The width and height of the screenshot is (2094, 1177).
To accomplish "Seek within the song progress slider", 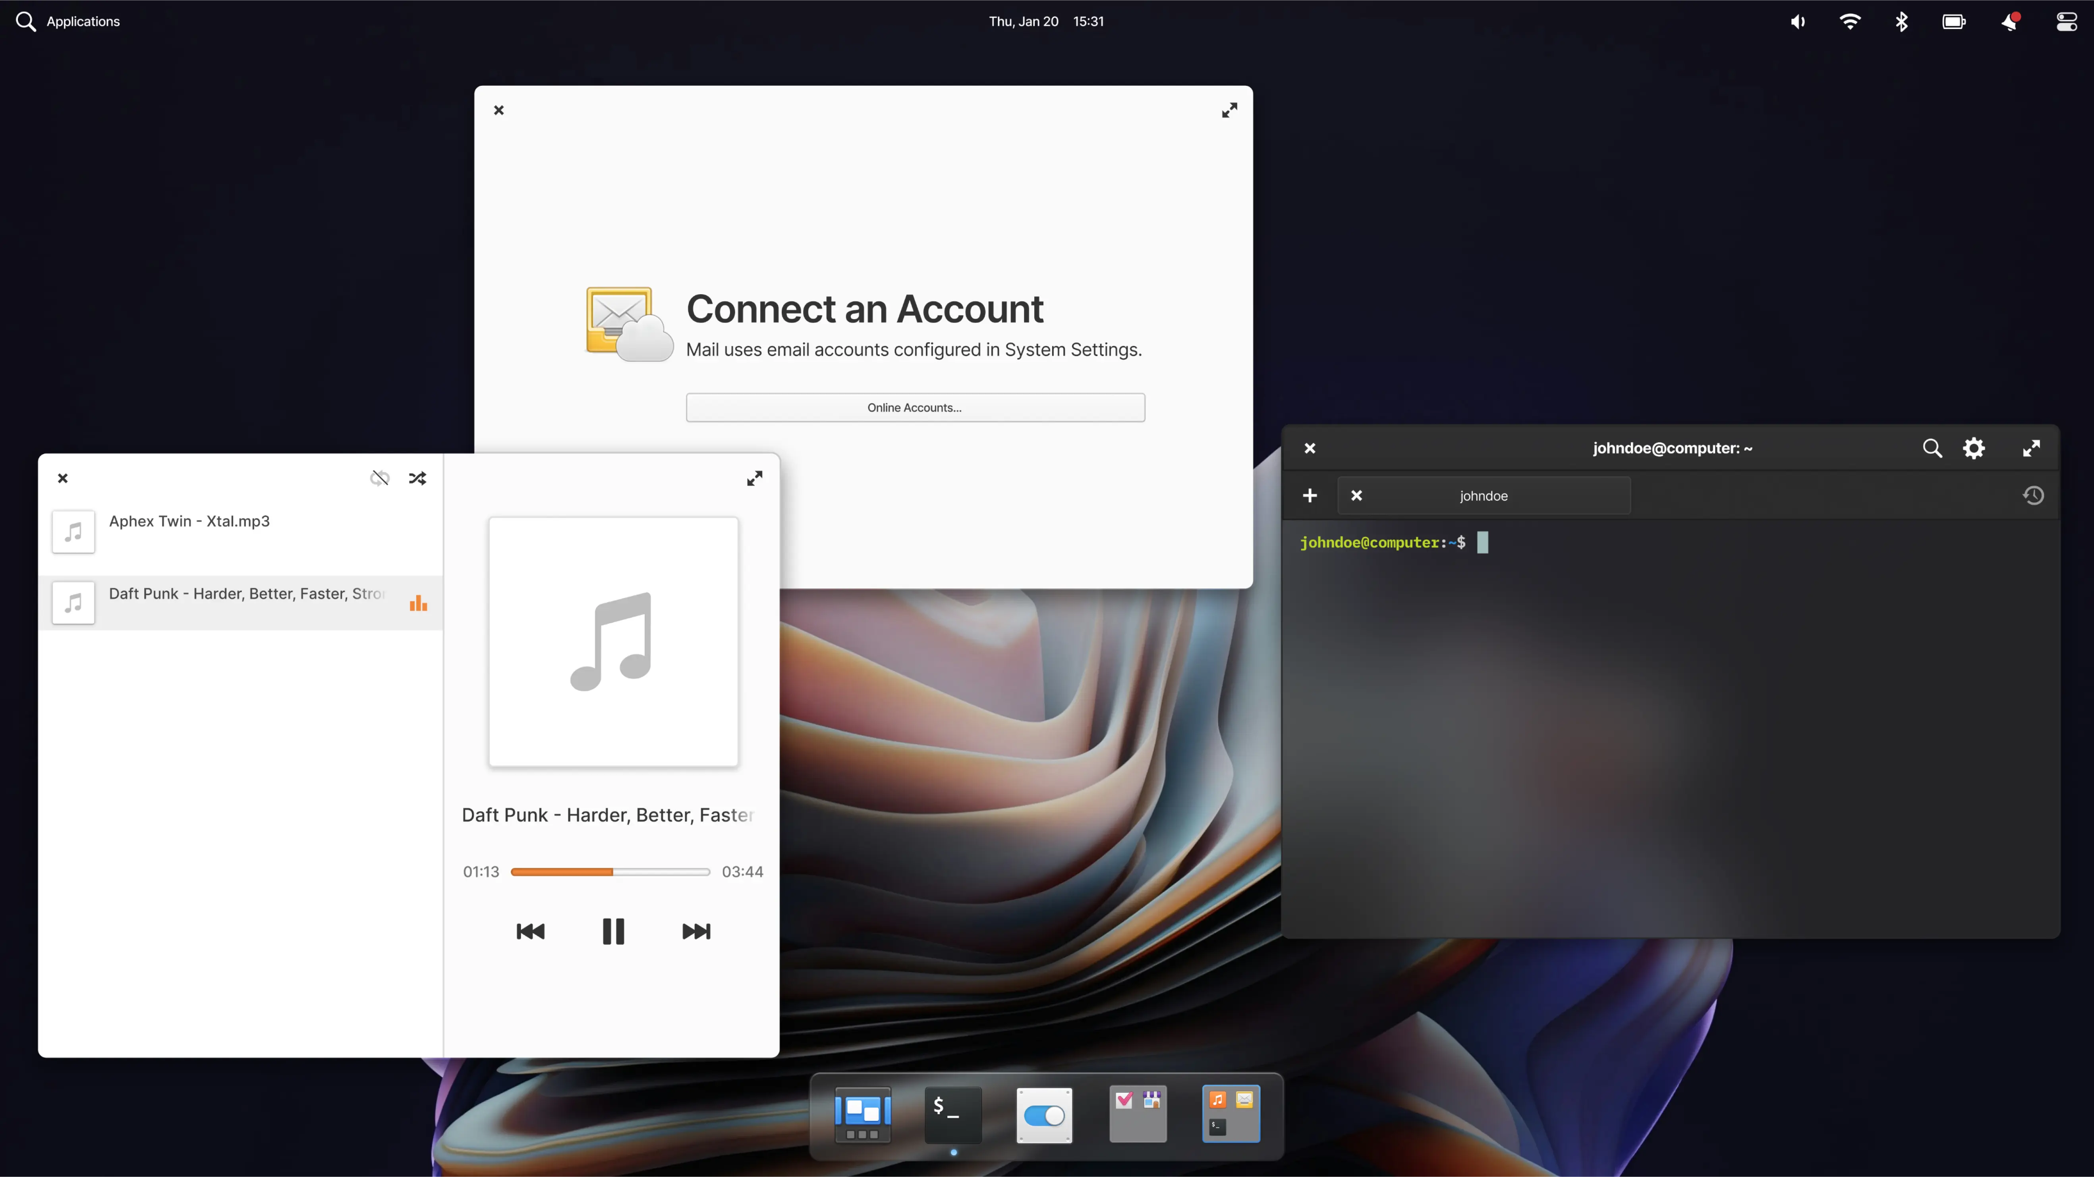I will [x=610, y=872].
